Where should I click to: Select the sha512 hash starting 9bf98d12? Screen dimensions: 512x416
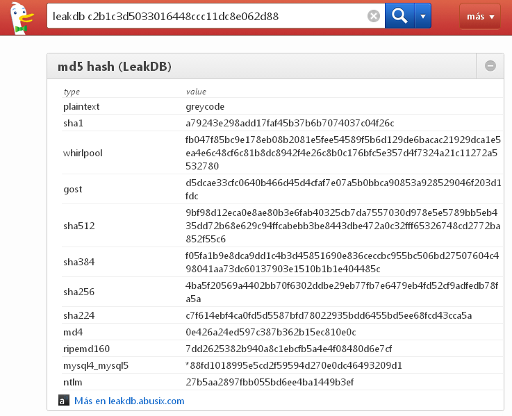343,226
